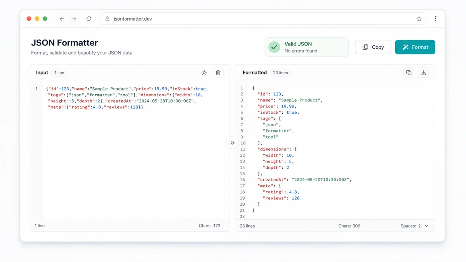The width and height of the screenshot is (466, 262).
Task: Click line number 16 in output gutter
Action: pyautogui.click(x=242, y=180)
